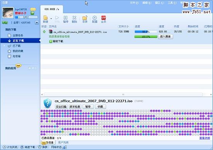The image size is (213, 150).
Task: Open 我的收藏 favorites in sidebar
Action: point(18,51)
